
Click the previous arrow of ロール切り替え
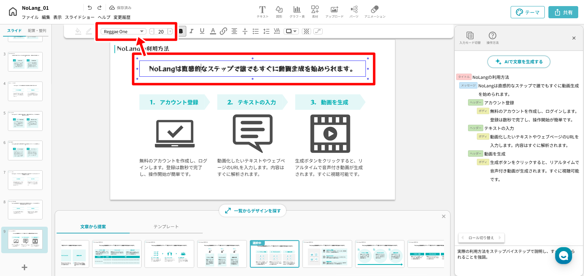[463, 238]
